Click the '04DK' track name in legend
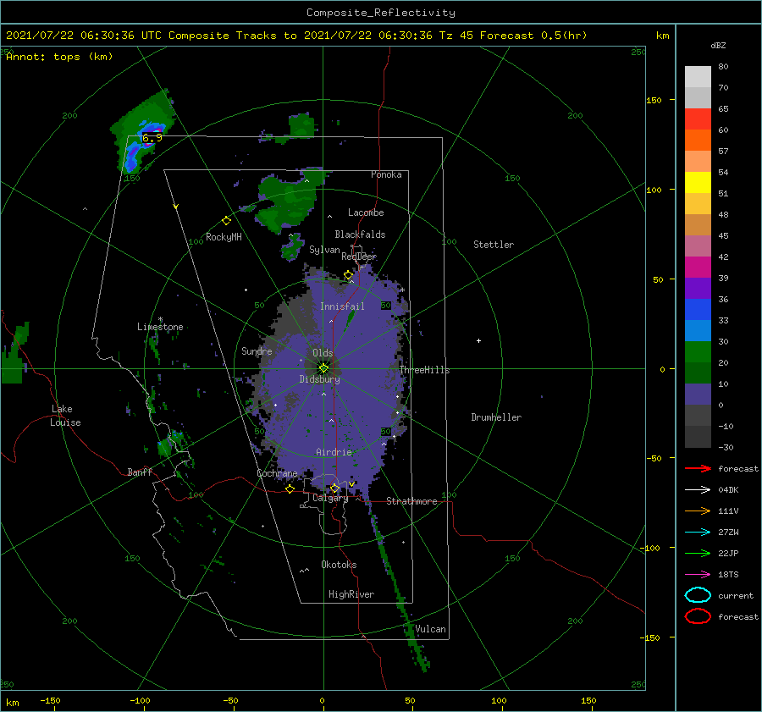Screen dimensions: 762x712 point(728,489)
